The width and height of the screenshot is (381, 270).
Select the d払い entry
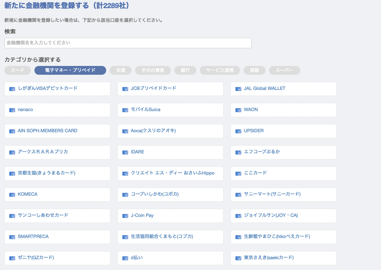[x=170, y=258]
